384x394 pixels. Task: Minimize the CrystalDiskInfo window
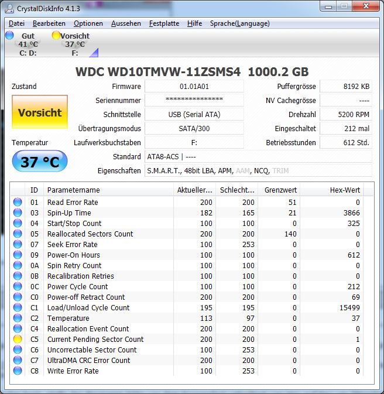pyautogui.click(x=328, y=6)
